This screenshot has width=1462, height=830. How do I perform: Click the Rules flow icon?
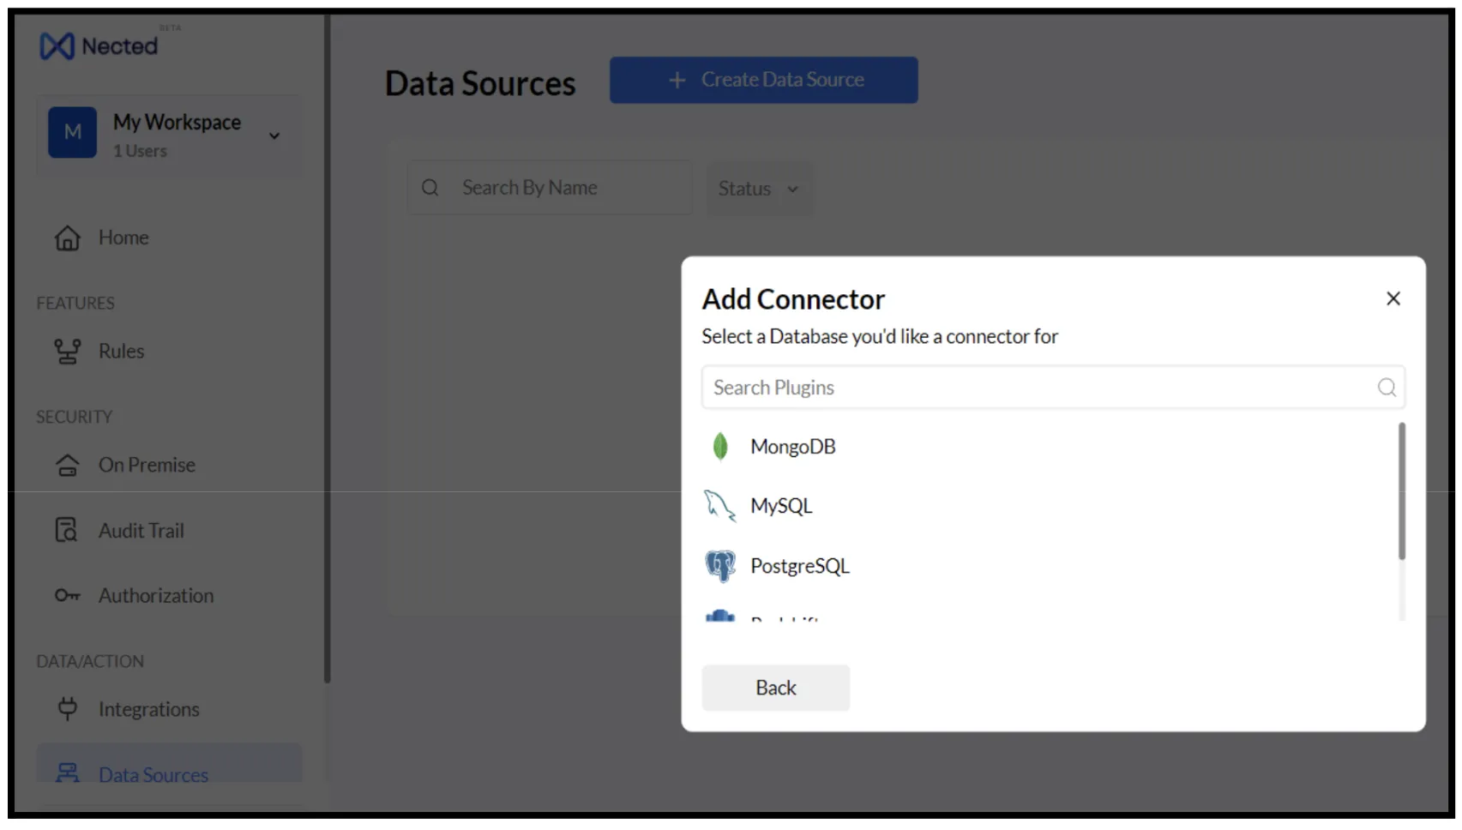pyautogui.click(x=68, y=352)
